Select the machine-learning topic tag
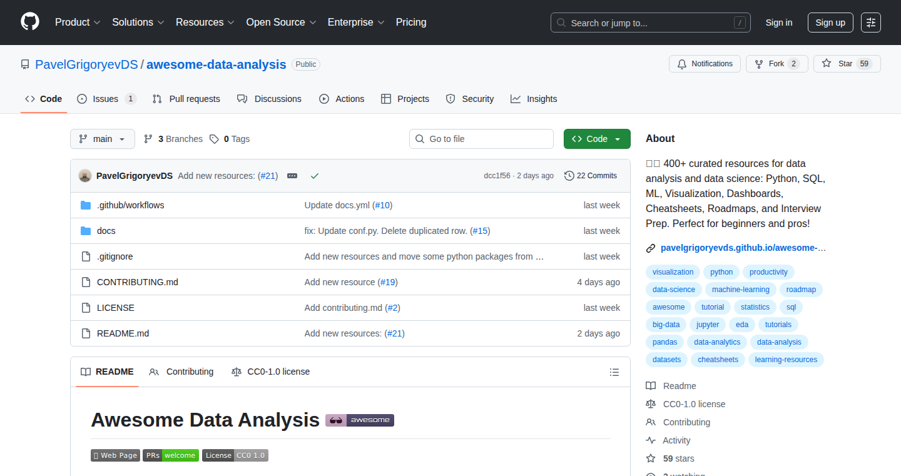This screenshot has height=476, width=901. (741, 290)
